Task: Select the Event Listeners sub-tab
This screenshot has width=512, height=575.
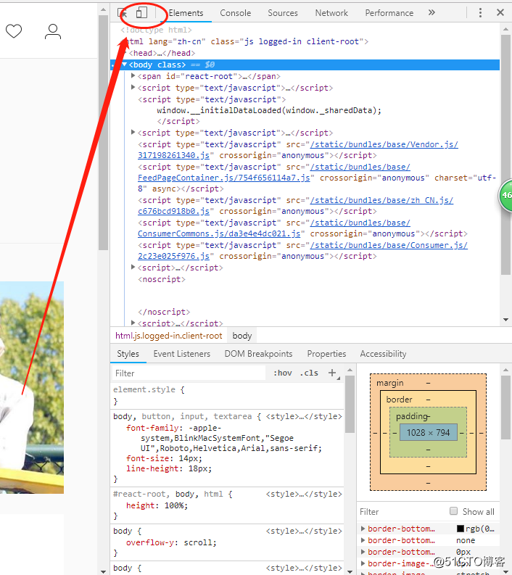Action: point(182,354)
